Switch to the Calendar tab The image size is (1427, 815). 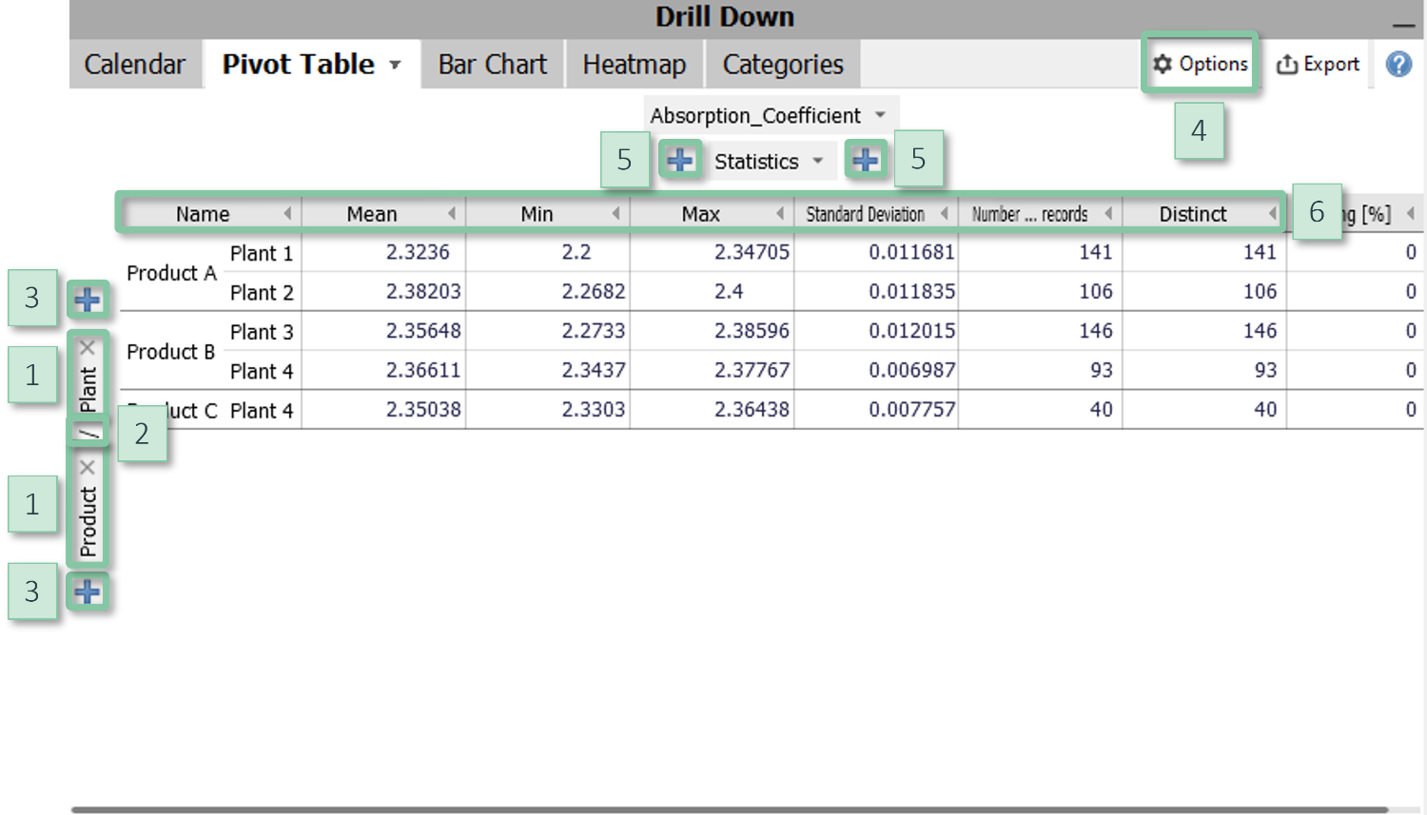(134, 65)
